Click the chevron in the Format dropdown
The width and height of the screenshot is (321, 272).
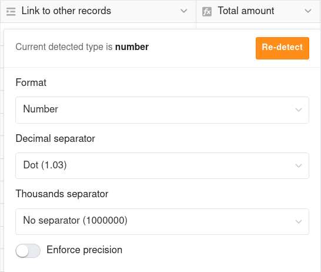click(x=299, y=110)
